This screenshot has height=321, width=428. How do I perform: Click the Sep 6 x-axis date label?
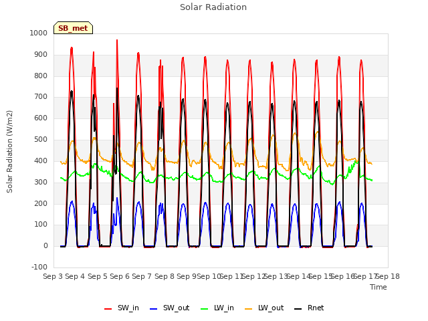tap(120, 276)
